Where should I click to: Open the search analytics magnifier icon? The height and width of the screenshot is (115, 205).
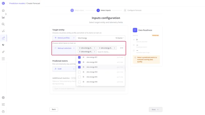3,24
